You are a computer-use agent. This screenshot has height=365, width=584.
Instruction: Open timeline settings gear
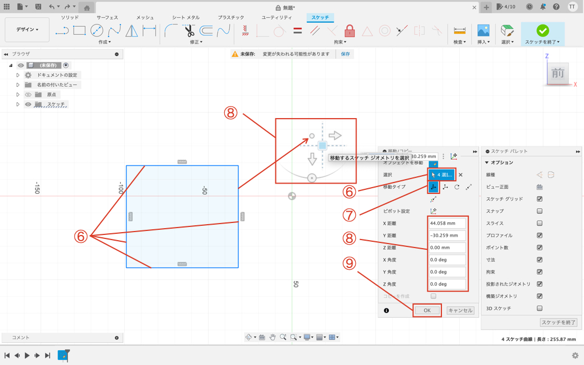tap(575, 355)
